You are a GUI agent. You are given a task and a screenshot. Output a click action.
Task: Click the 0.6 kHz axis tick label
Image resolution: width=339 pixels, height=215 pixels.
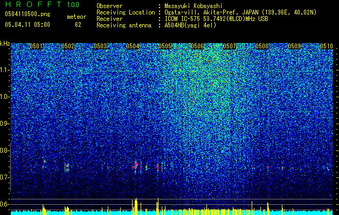point(5,204)
